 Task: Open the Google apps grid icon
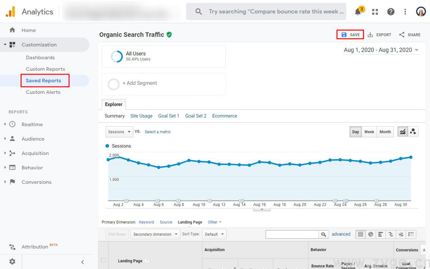[x=375, y=11]
